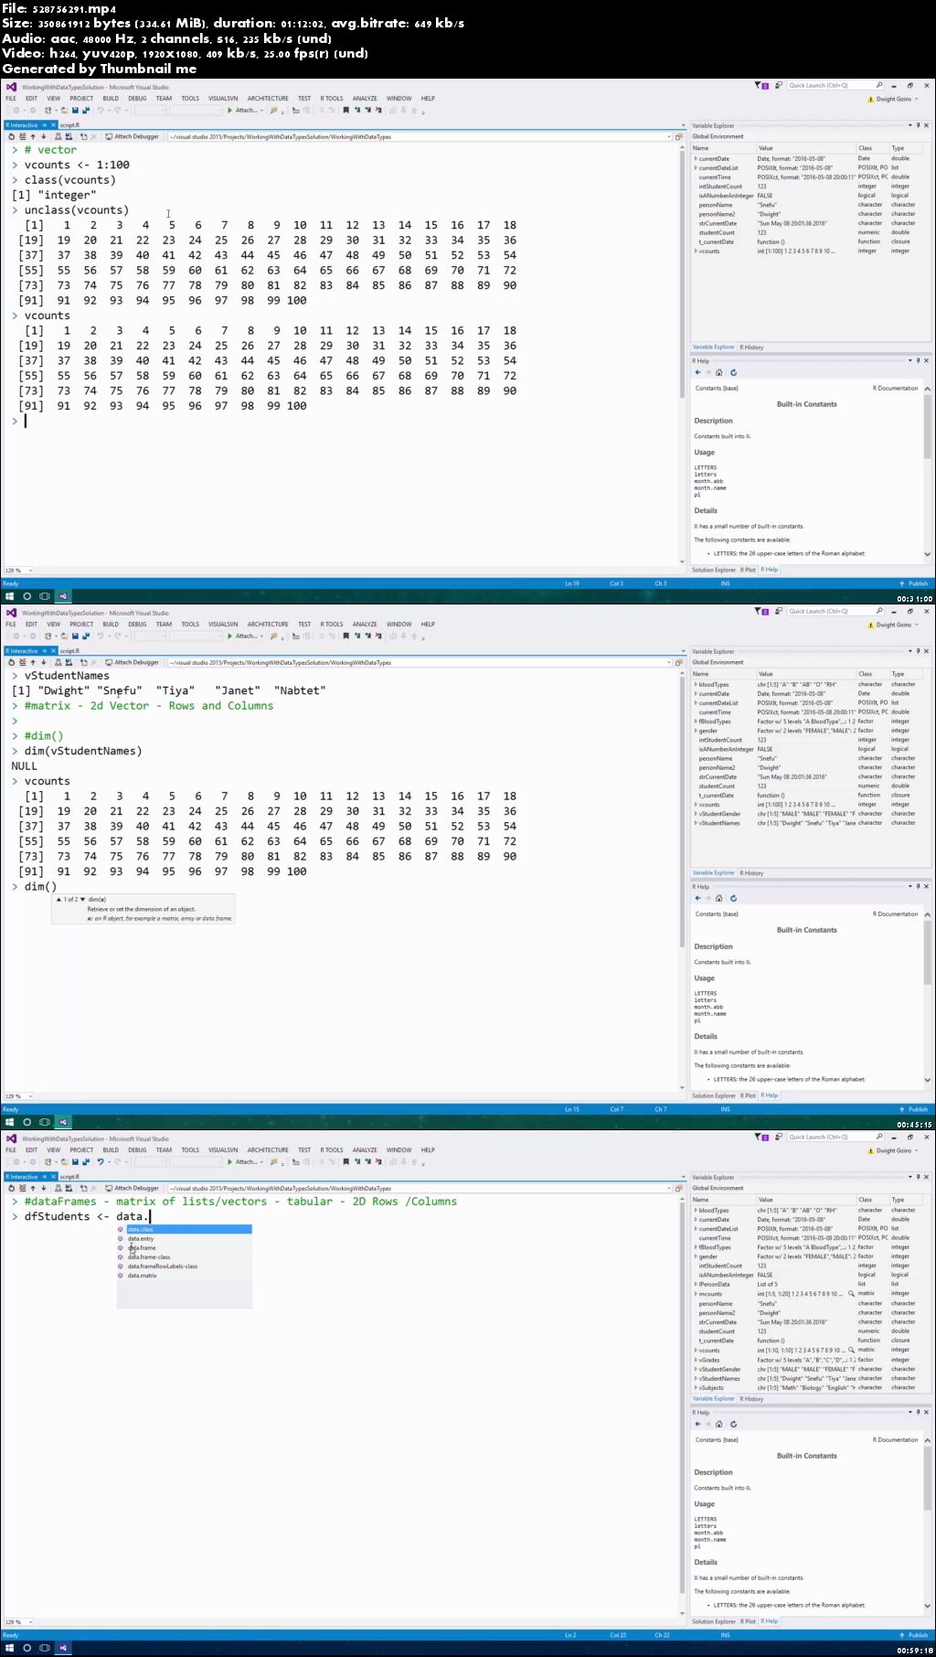The height and width of the screenshot is (1657, 936).
Task: Toggle Variable Explorer auto-hide pin, 00:31:00 frame
Action: pos(918,125)
